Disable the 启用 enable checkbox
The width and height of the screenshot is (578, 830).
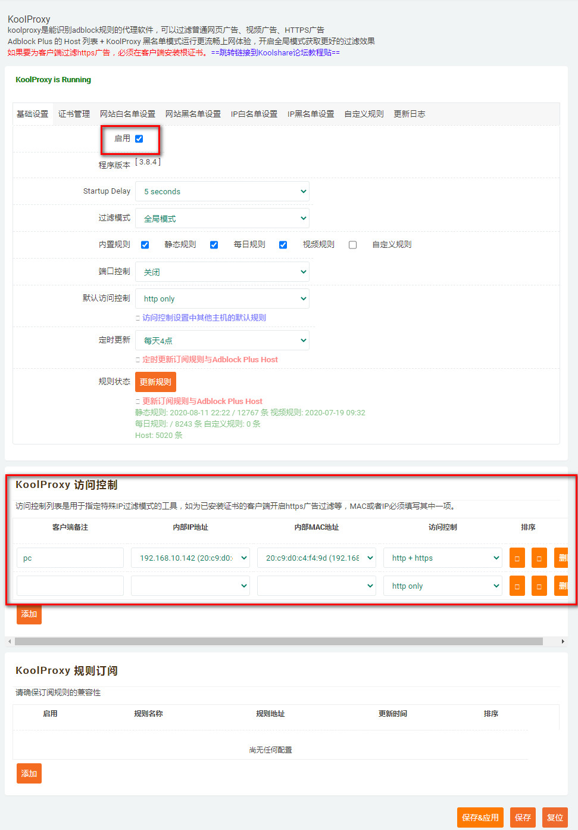(x=139, y=138)
